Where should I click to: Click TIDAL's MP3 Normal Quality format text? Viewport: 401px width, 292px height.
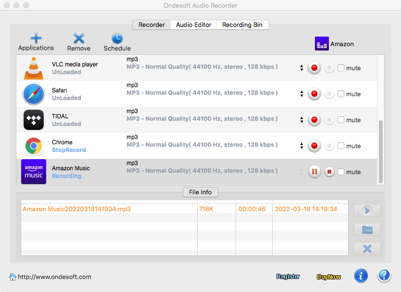point(202,119)
